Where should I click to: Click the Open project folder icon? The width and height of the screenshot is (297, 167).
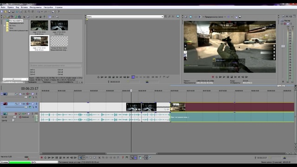click(6, 12)
